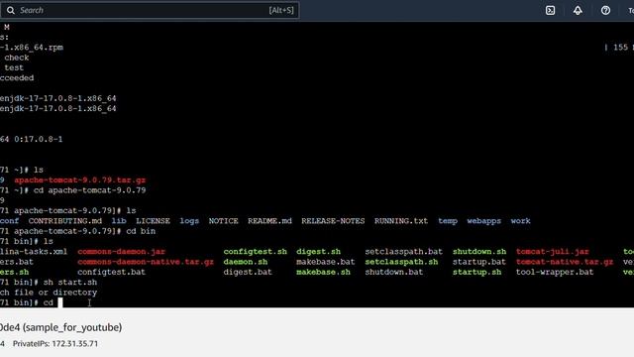The height and width of the screenshot is (357, 634).
Task: Click the startup.sh file name
Action: click(x=476, y=272)
